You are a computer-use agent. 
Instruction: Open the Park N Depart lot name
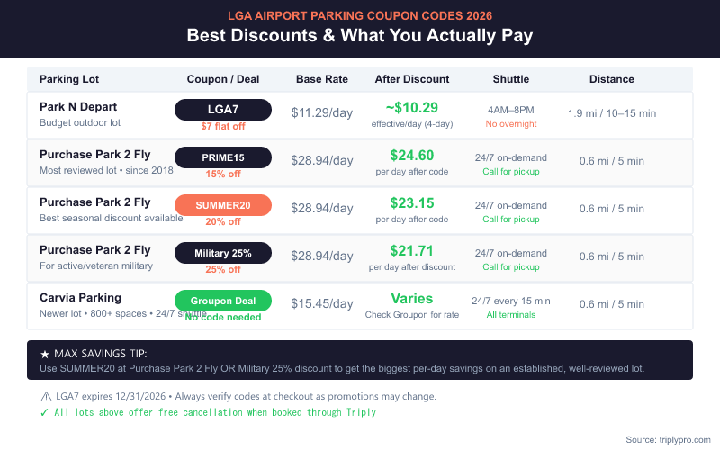pyautogui.click(x=79, y=106)
